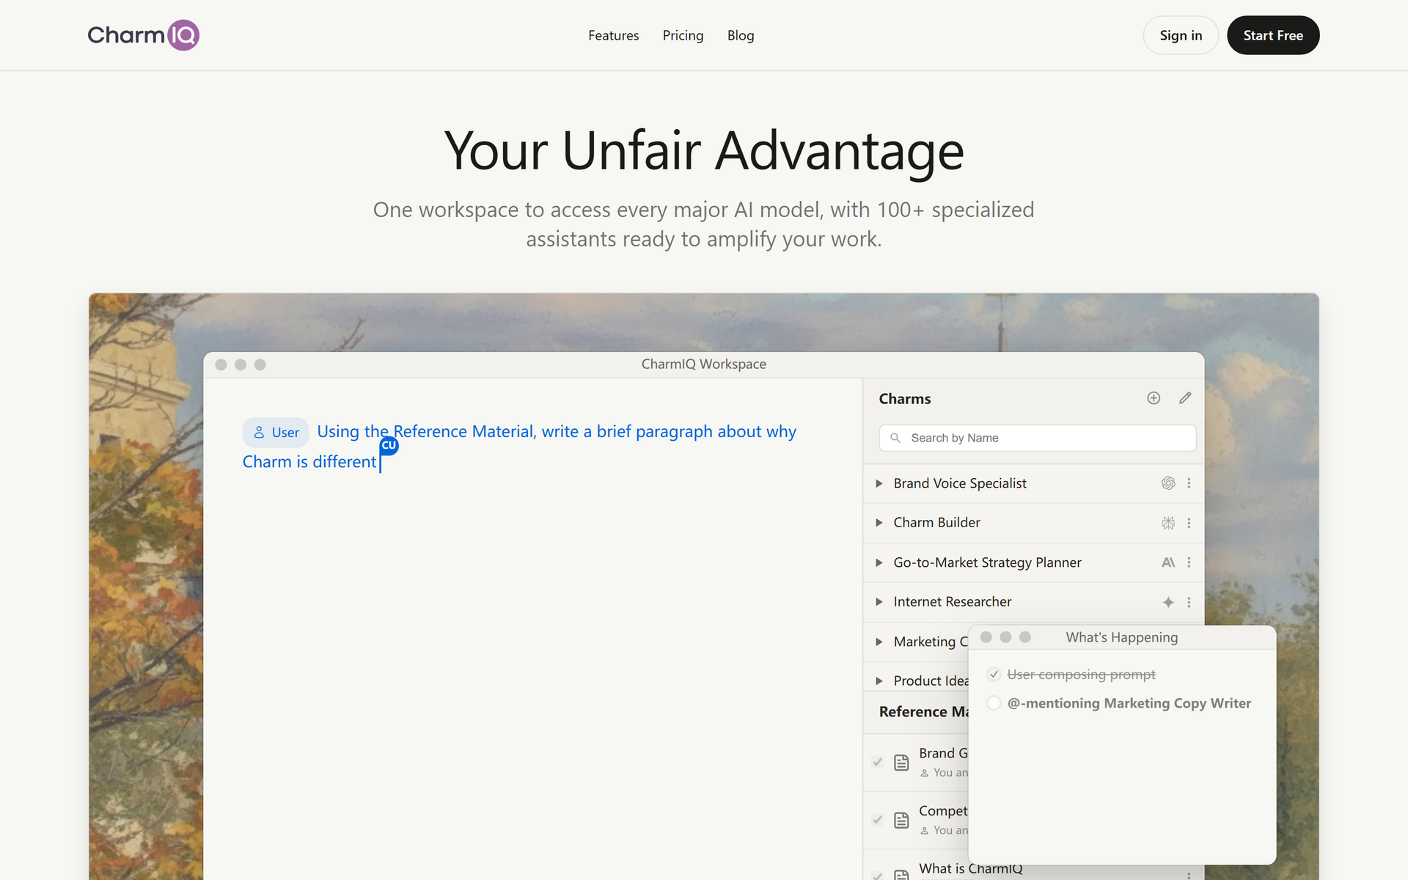Click the CU cursor badge in the editor
Image resolution: width=1408 pixels, height=880 pixels.
(x=389, y=445)
